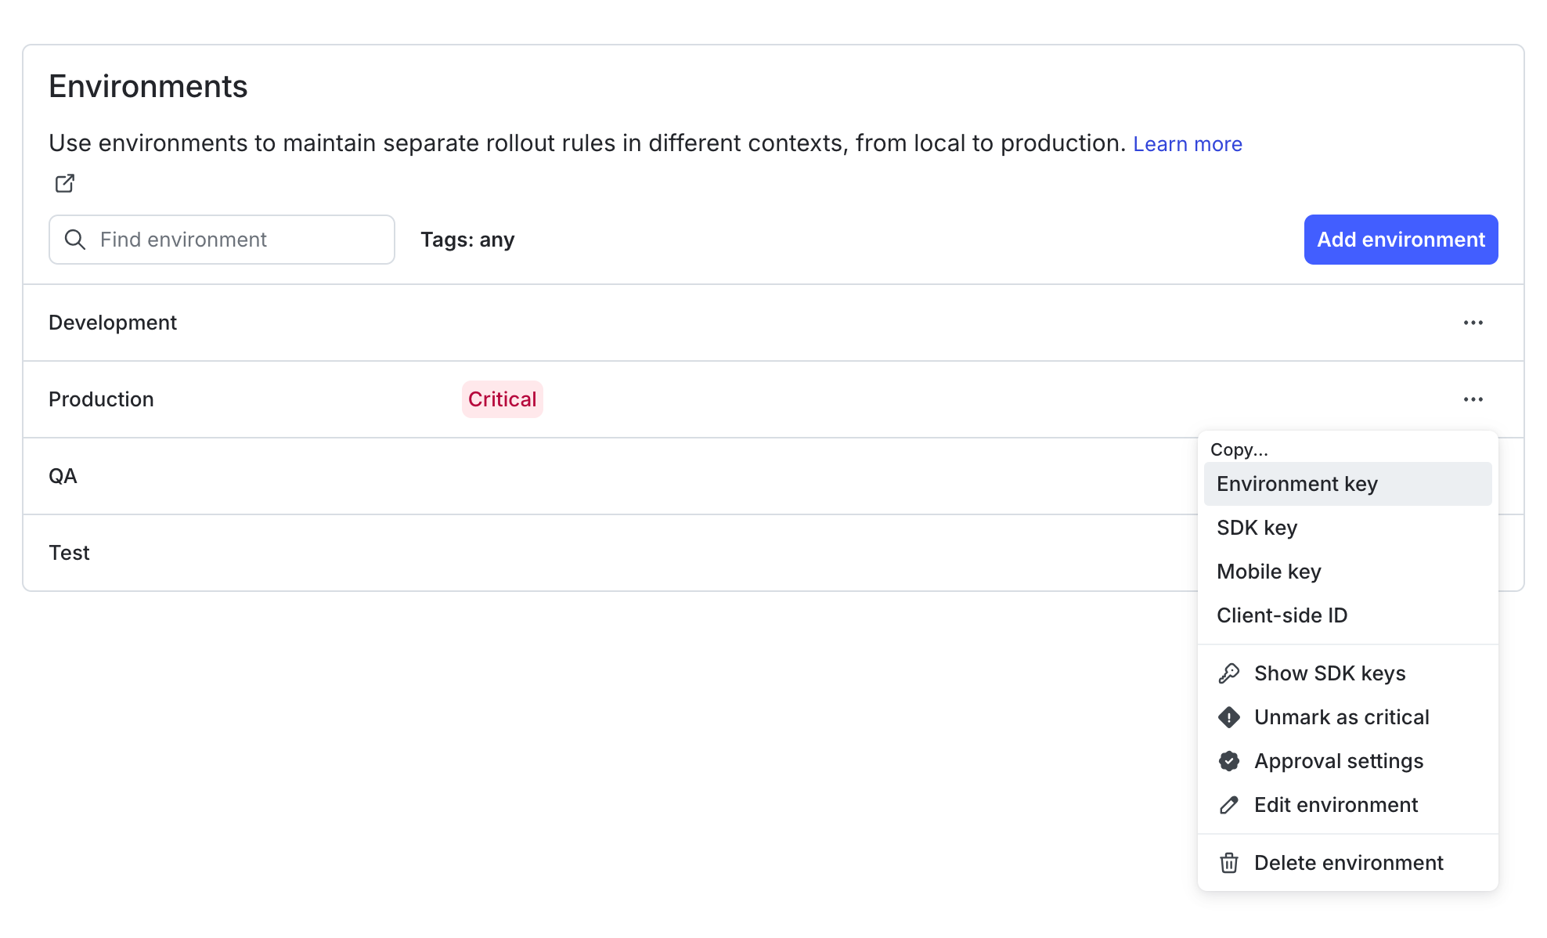Click the Approval settings shield icon
Viewport: 1547px width, 938px height.
(1228, 760)
